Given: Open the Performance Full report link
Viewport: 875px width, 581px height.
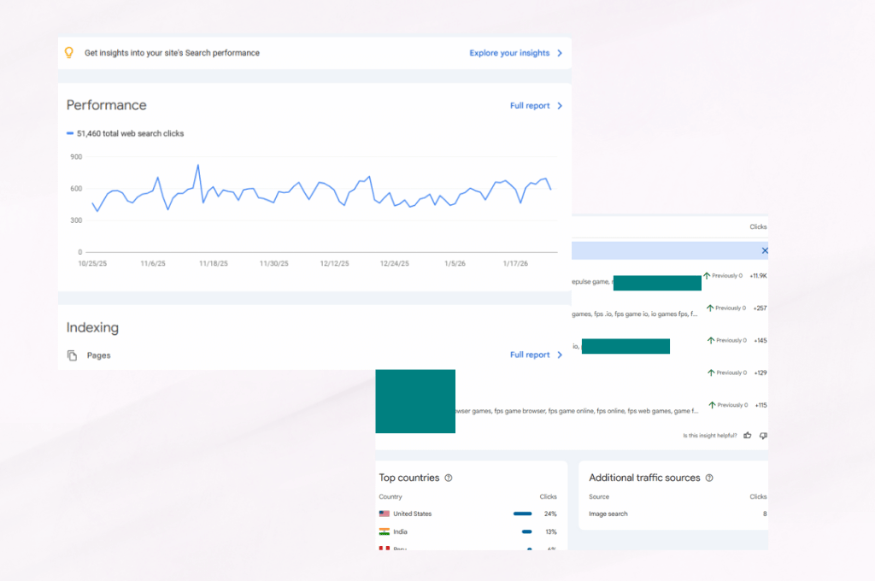Looking at the screenshot, I should (530, 106).
